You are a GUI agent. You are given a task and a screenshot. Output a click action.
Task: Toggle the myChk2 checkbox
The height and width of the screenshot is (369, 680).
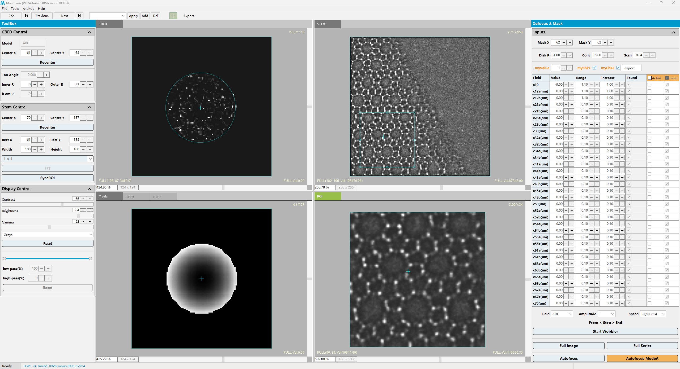pos(618,68)
